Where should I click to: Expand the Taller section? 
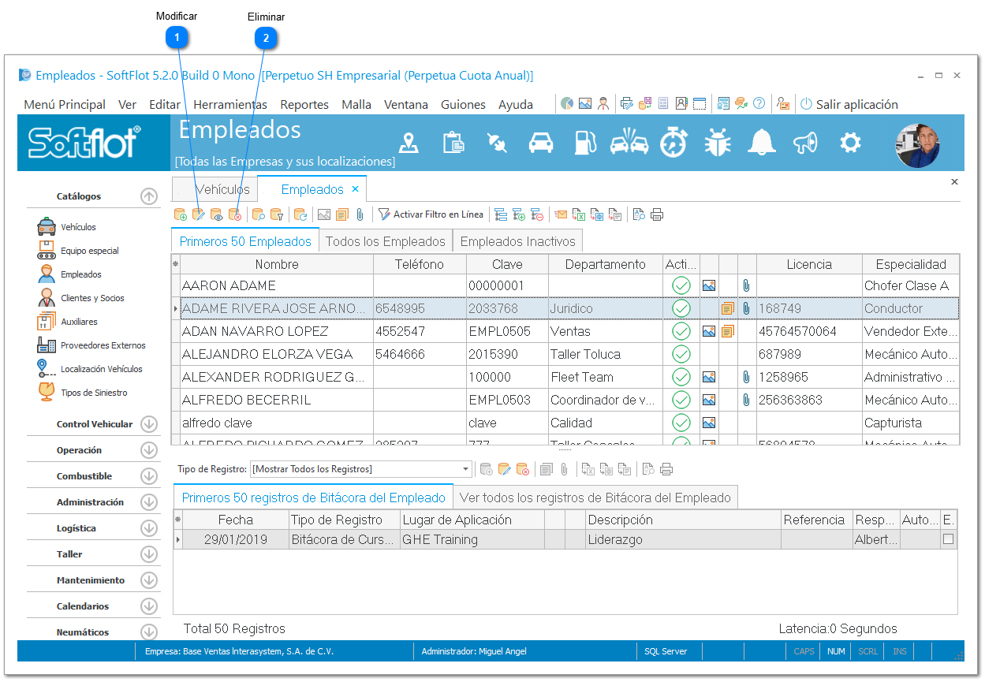point(149,554)
